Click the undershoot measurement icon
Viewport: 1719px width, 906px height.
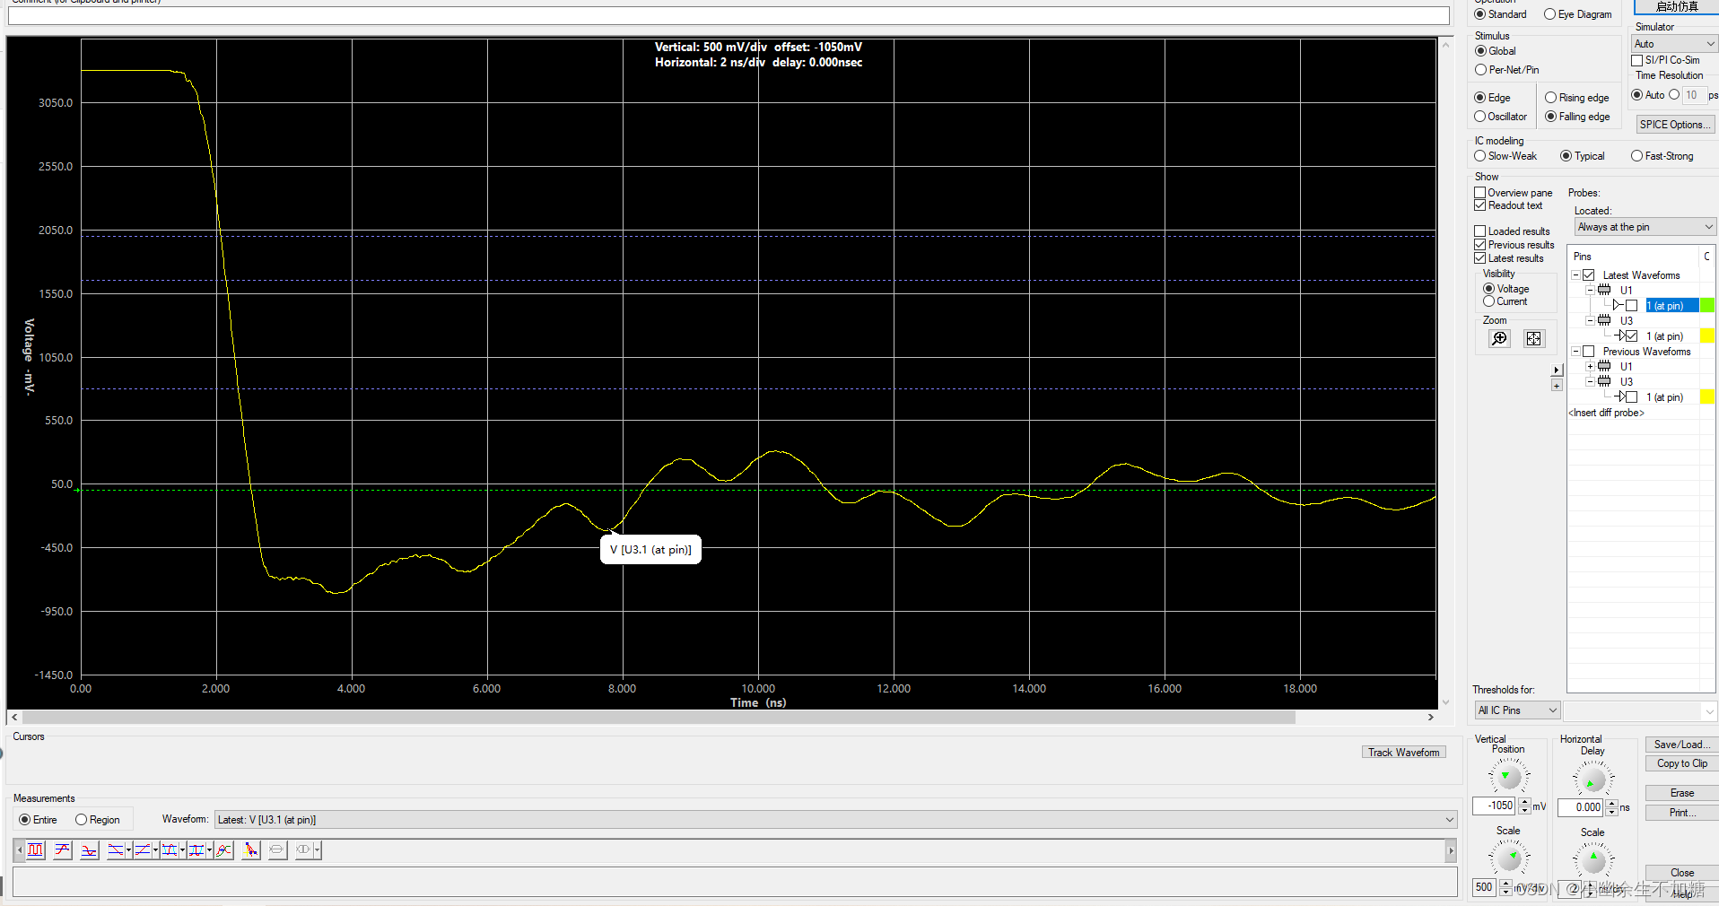(x=89, y=849)
